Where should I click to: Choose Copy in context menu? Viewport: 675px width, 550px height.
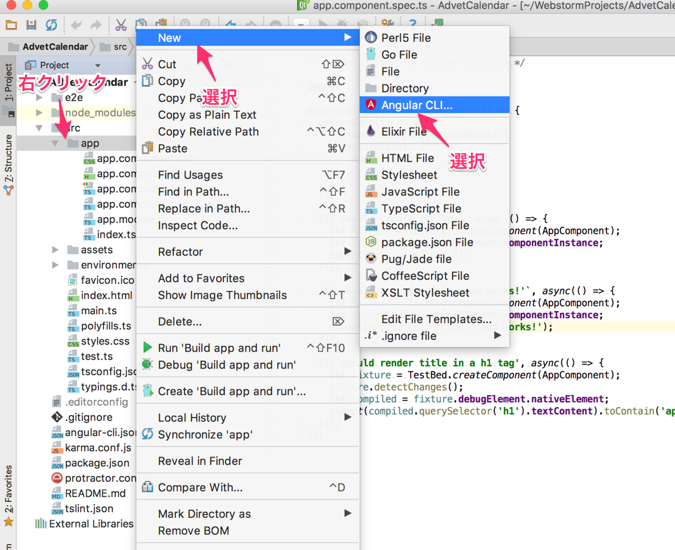(x=248, y=81)
